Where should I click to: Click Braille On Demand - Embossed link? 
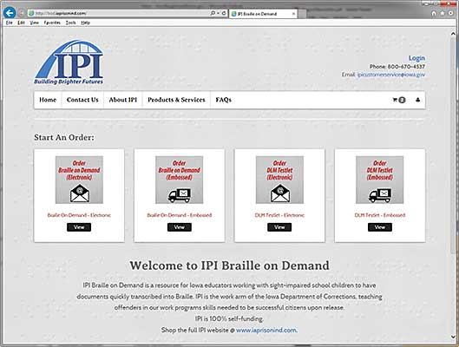tap(179, 215)
